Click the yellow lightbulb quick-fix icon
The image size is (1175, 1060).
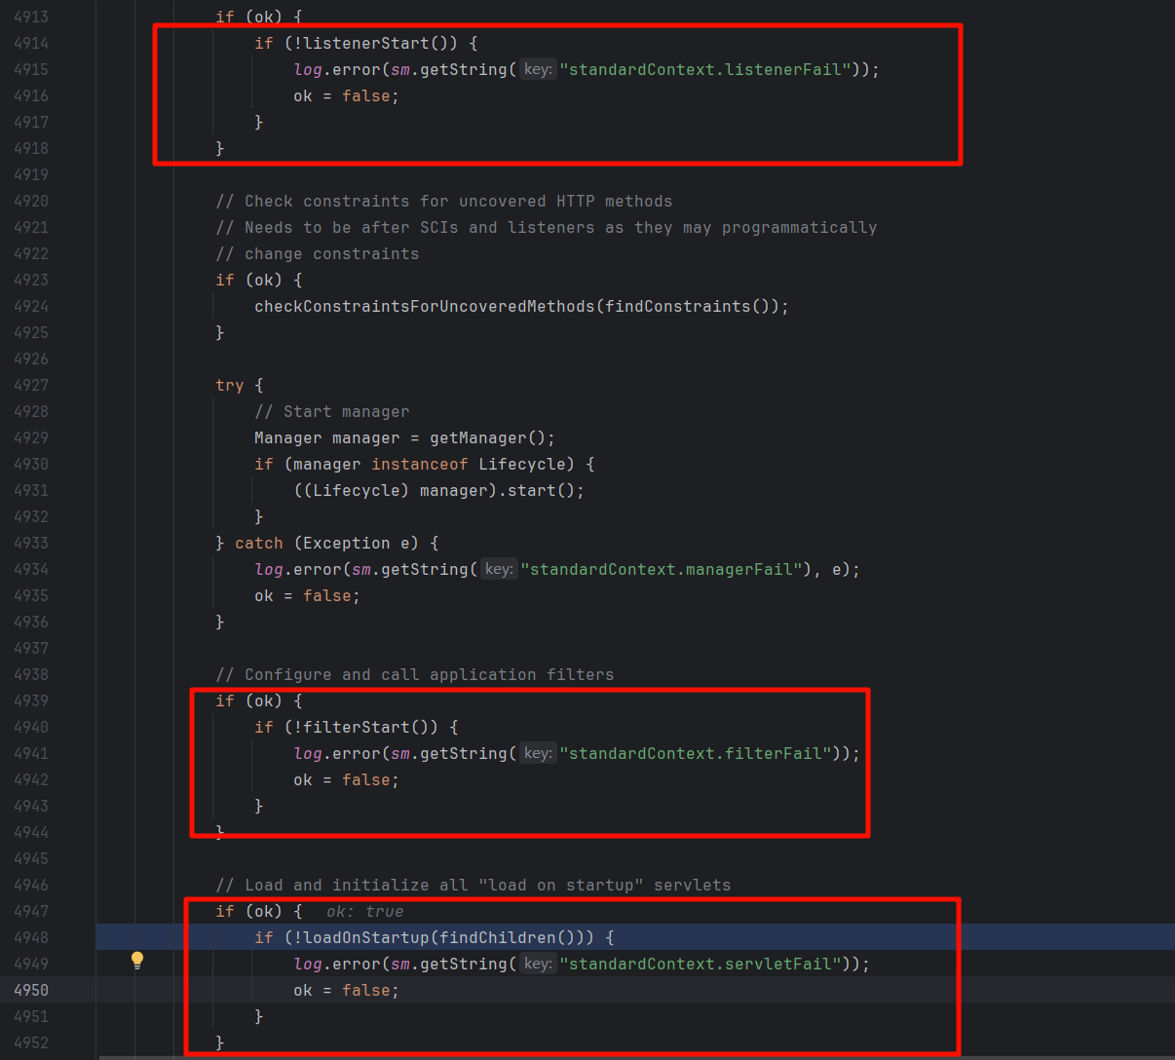click(137, 960)
